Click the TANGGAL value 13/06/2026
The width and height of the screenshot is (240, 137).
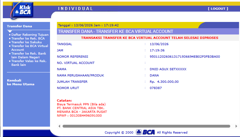click(x=159, y=44)
